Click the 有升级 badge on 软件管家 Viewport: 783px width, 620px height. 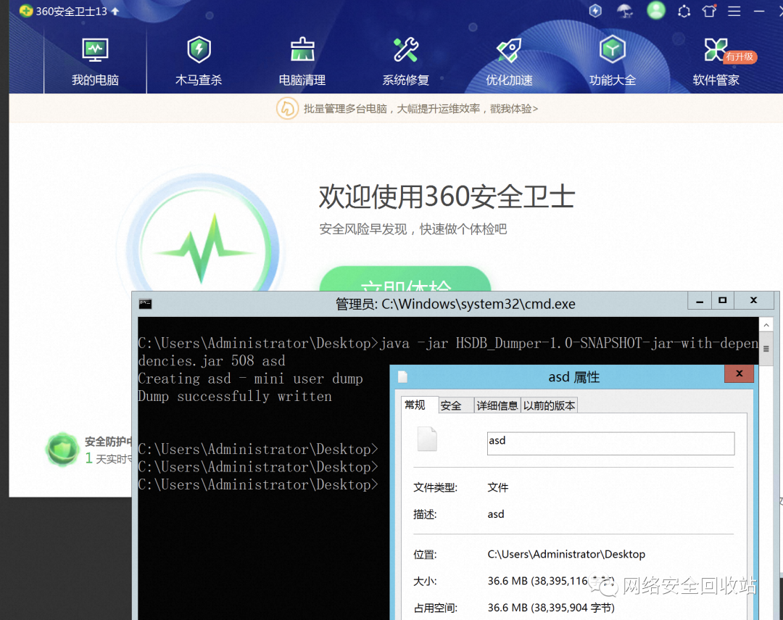pos(740,57)
